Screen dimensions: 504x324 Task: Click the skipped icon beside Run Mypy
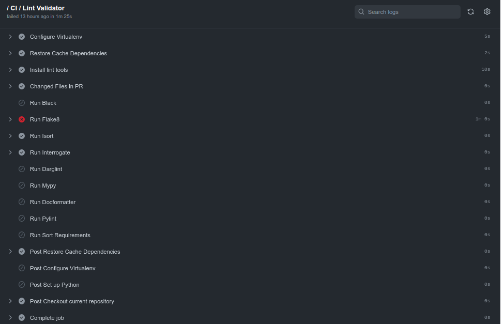21,185
